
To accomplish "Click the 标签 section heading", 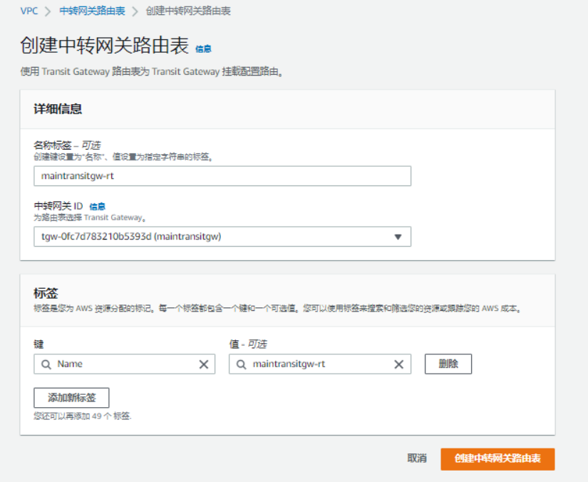I will [x=46, y=293].
